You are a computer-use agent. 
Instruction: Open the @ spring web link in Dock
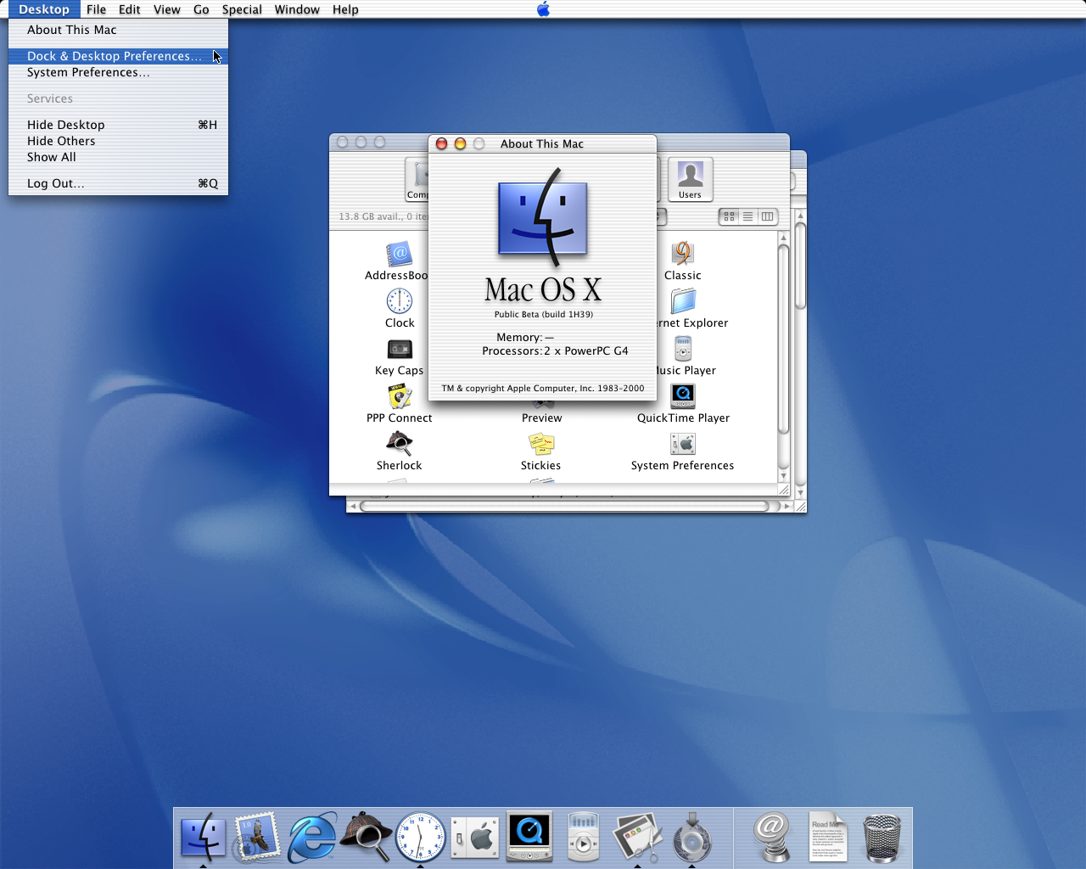pyautogui.click(x=772, y=837)
